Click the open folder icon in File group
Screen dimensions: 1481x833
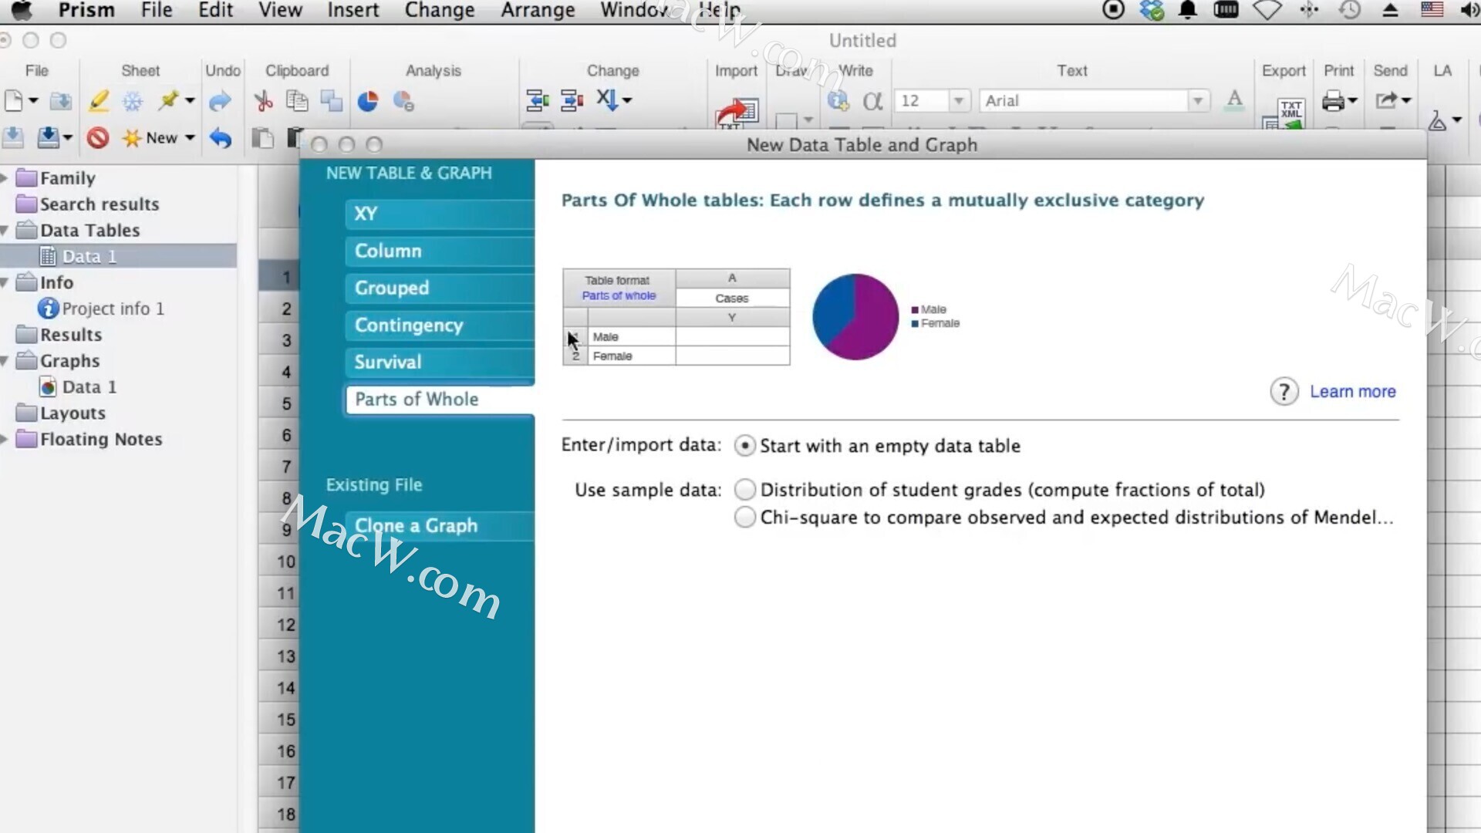tap(60, 101)
